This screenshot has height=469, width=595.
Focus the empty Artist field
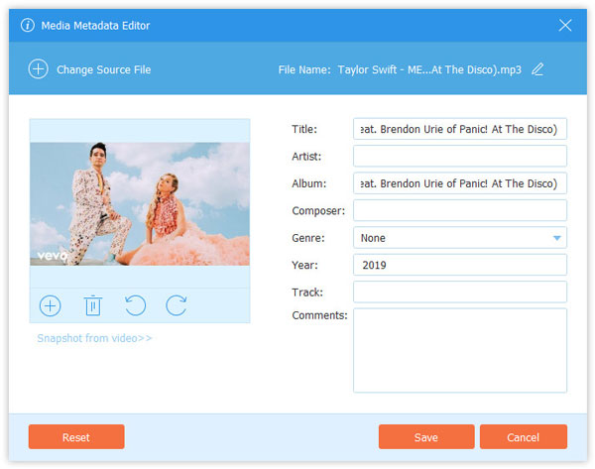pyautogui.click(x=460, y=156)
